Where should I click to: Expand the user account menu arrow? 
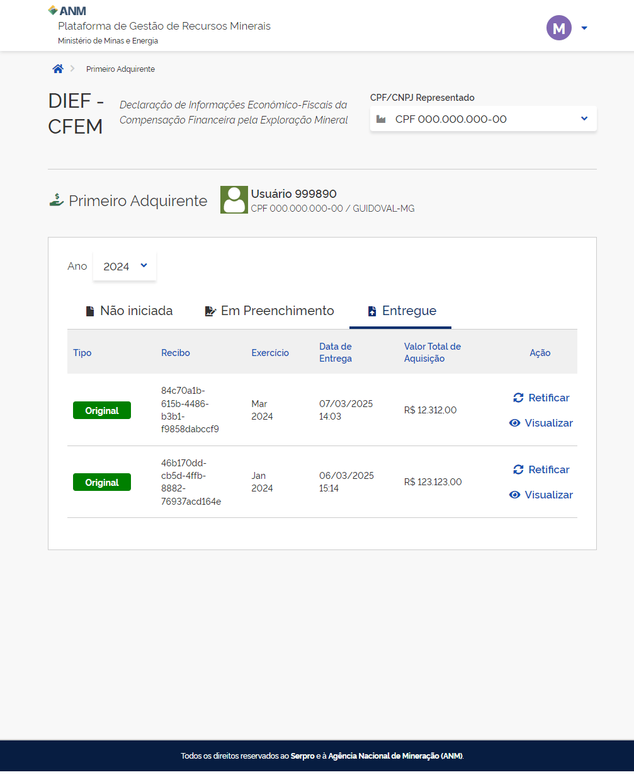click(584, 28)
